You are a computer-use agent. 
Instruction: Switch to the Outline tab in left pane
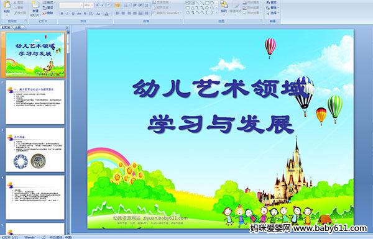coord(17,27)
